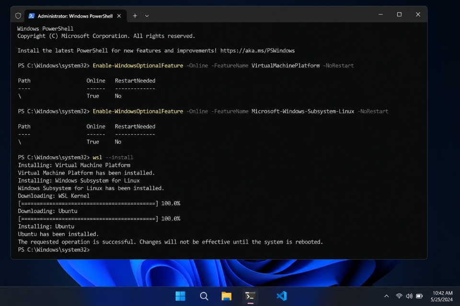Click 'Windows Subsystem for Linux has been installed.' line
The height and width of the screenshot is (306, 460).
(91, 188)
